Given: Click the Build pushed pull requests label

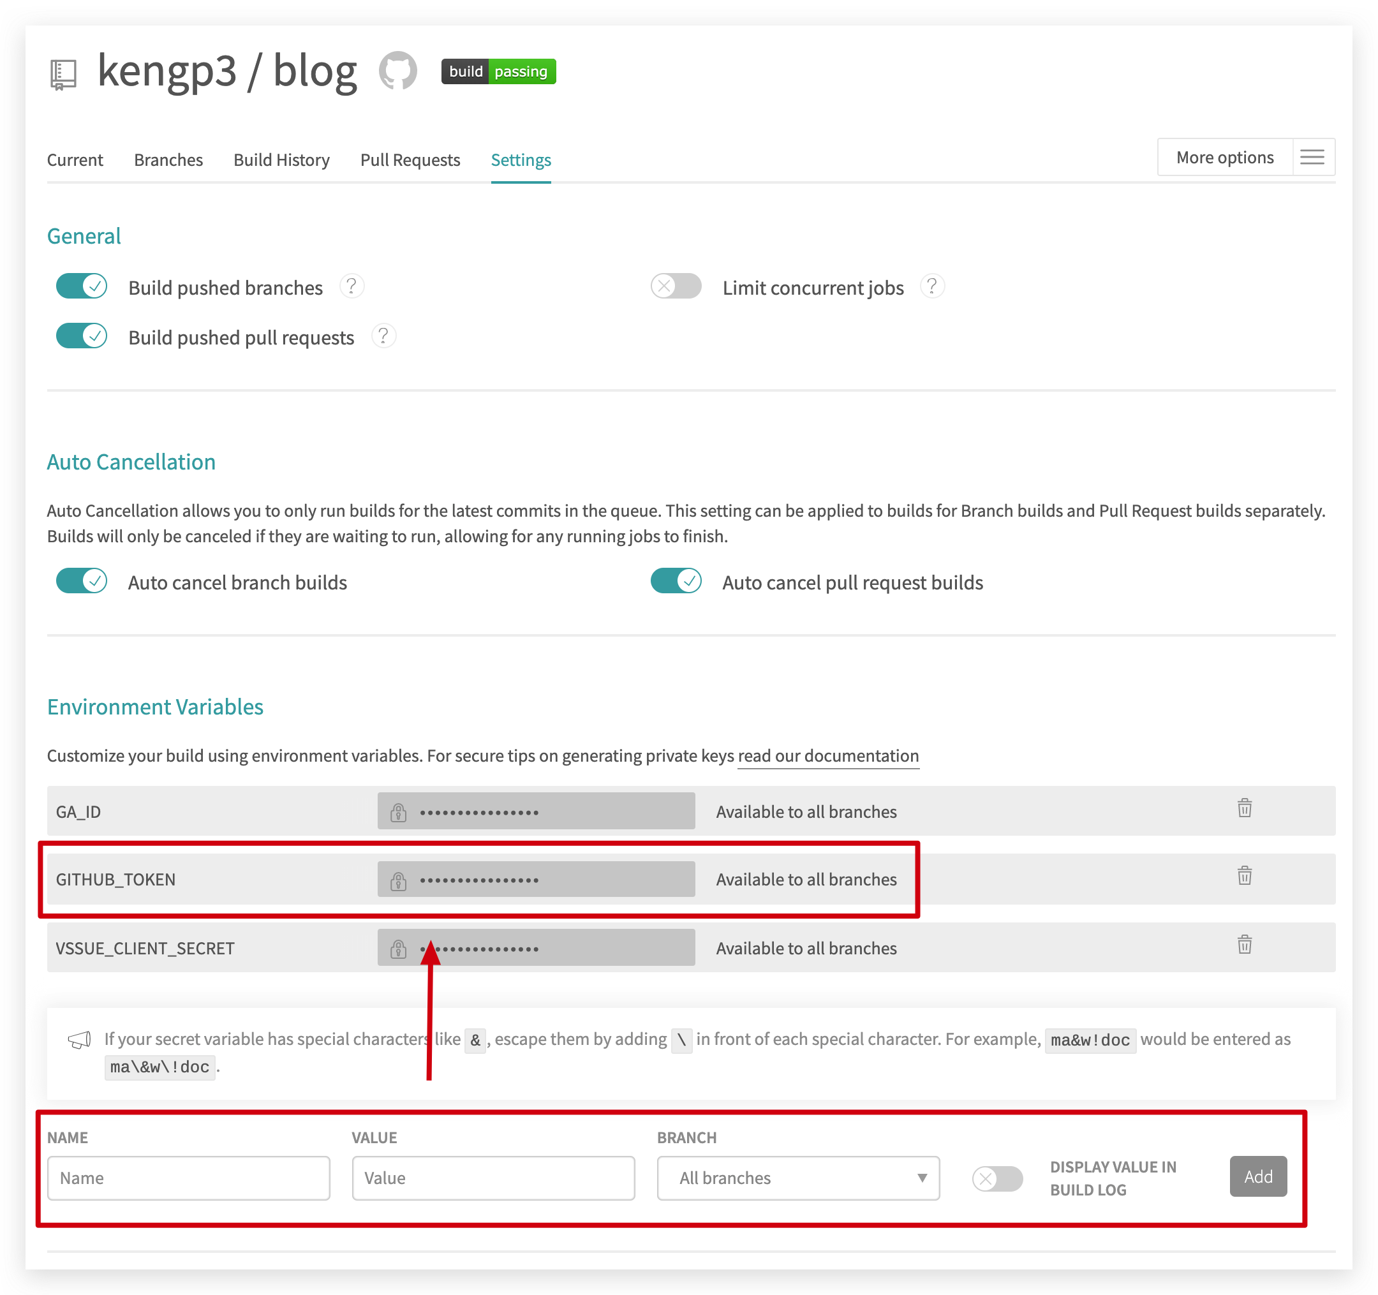Looking at the screenshot, I should 241,337.
